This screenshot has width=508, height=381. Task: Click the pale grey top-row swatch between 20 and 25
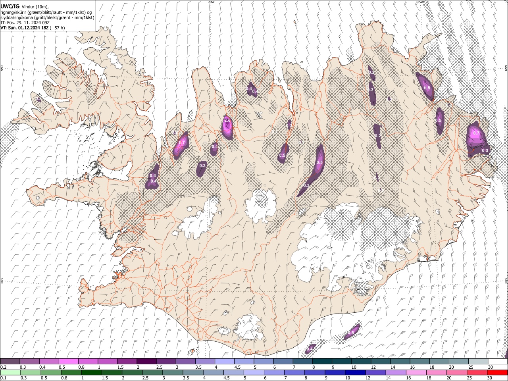coord(458,362)
